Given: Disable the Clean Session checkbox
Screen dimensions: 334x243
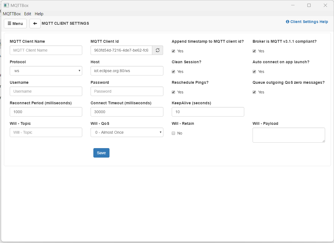Looking at the screenshot, I should tap(173, 72).
